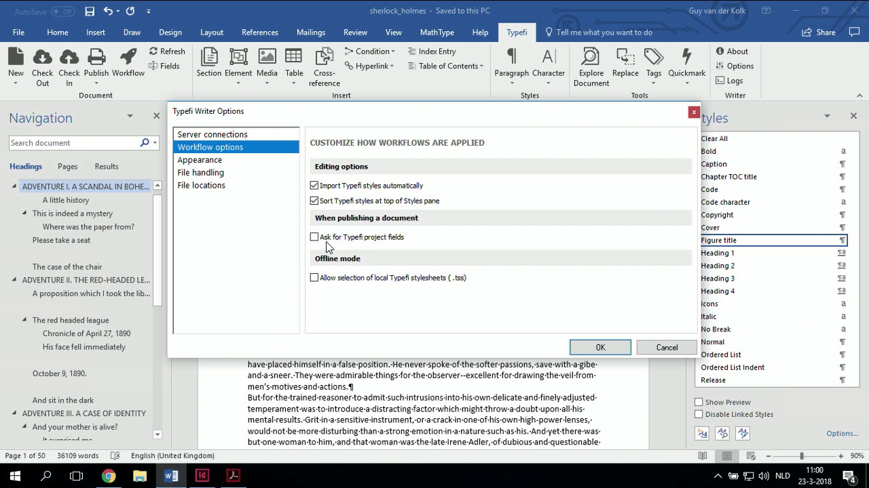869x488 pixels.
Task: Select Appearance in options list
Action: click(x=236, y=160)
